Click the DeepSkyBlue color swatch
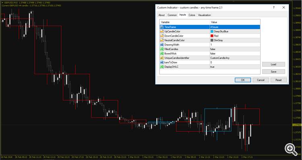 pyautogui.click(x=212, y=31)
